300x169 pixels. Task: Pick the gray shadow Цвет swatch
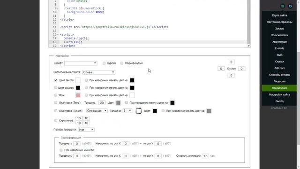[x=119, y=103]
